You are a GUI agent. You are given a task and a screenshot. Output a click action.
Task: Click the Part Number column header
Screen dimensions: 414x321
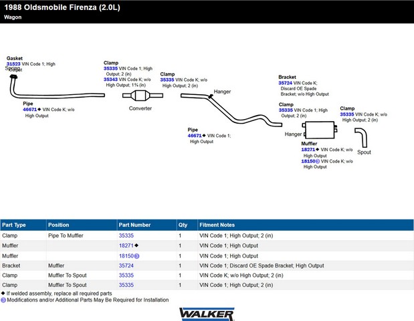pos(134,225)
